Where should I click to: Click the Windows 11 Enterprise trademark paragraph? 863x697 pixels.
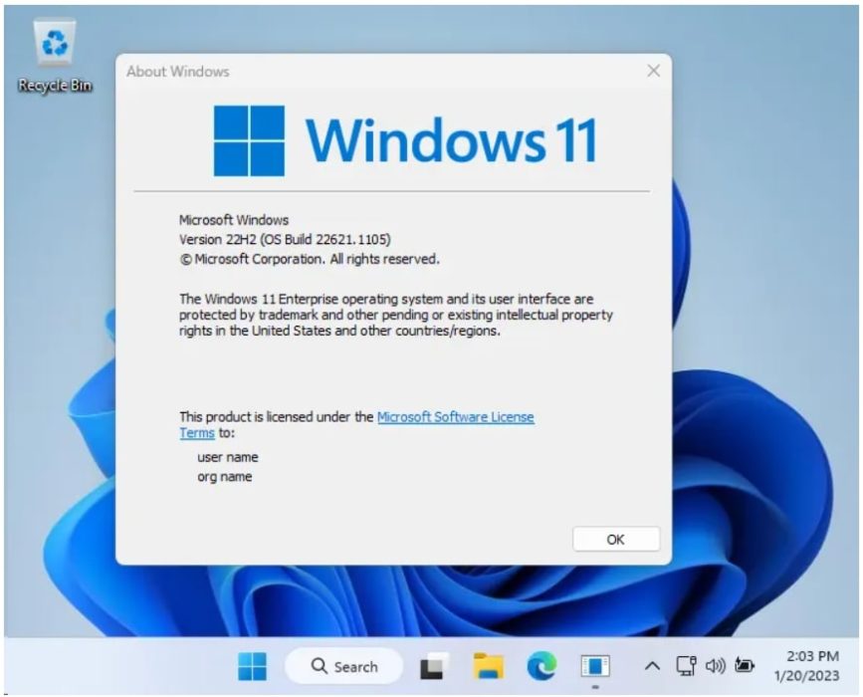[396, 315]
